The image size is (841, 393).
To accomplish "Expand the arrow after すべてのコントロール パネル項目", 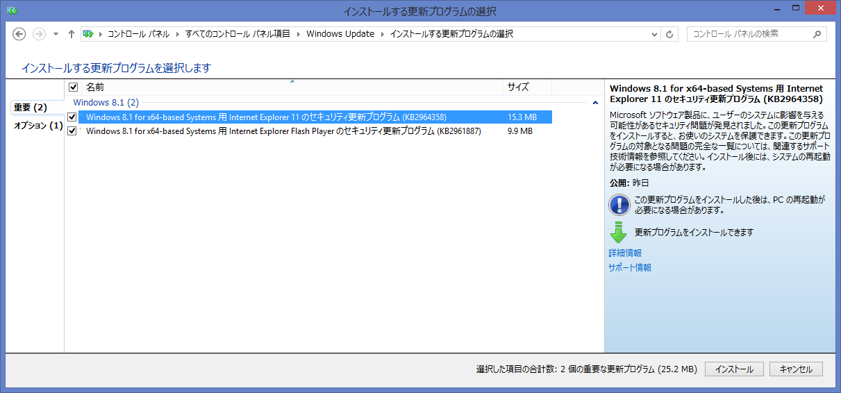I will [299, 34].
